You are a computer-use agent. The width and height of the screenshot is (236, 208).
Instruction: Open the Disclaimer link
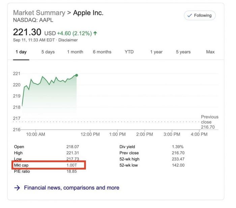(69, 40)
